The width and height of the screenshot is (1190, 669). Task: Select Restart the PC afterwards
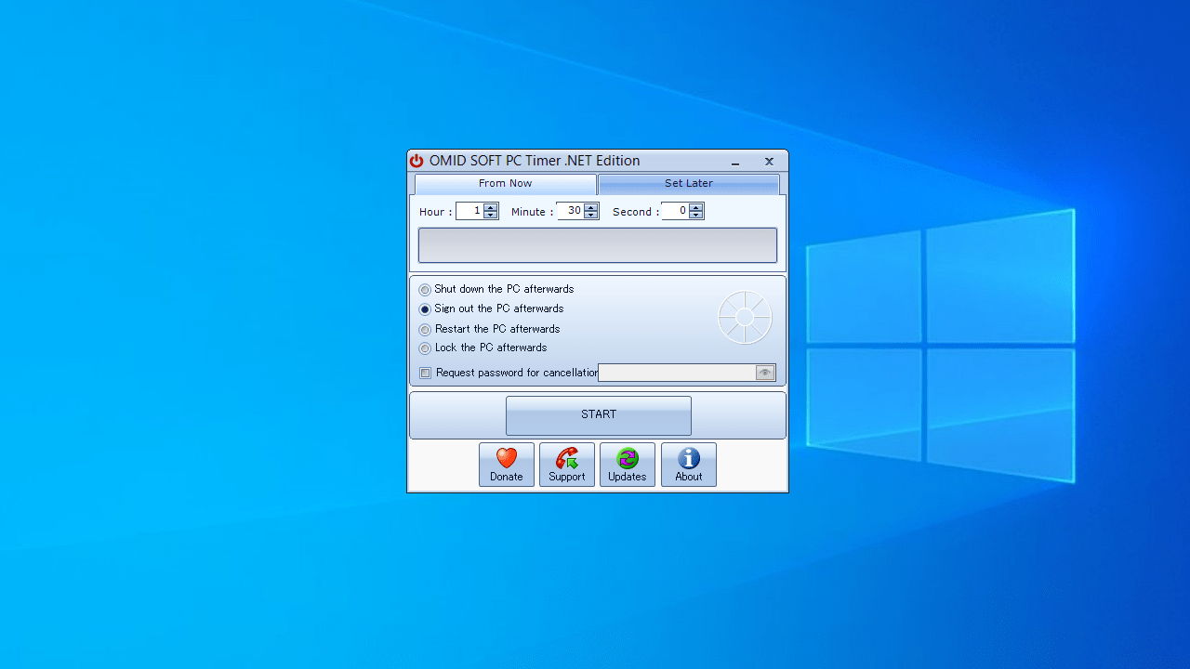coord(425,330)
